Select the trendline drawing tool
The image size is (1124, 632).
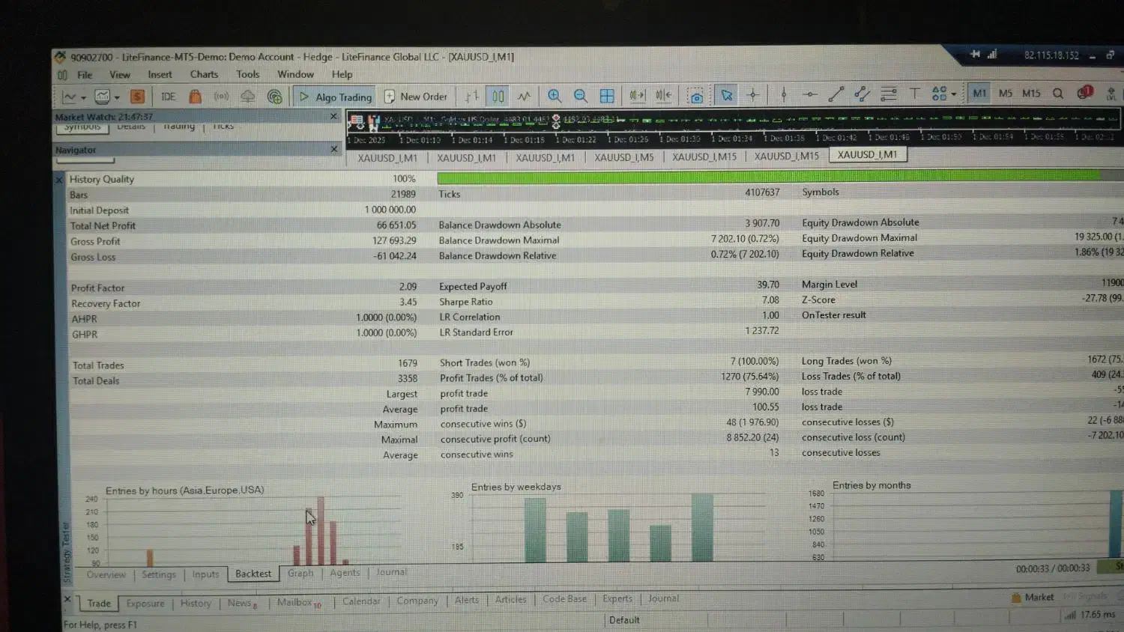(836, 94)
